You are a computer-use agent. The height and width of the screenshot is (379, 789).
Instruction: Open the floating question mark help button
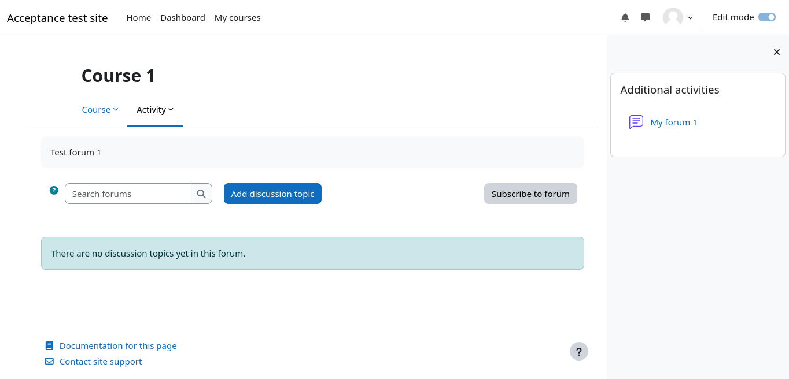tap(578, 351)
